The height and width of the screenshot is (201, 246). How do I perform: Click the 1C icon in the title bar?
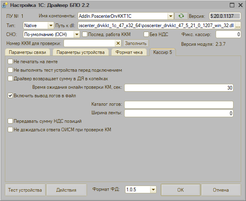[x=4, y=5]
